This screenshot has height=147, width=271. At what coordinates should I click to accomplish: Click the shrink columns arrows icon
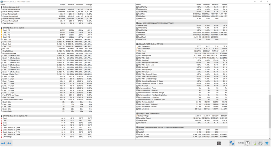9,143
